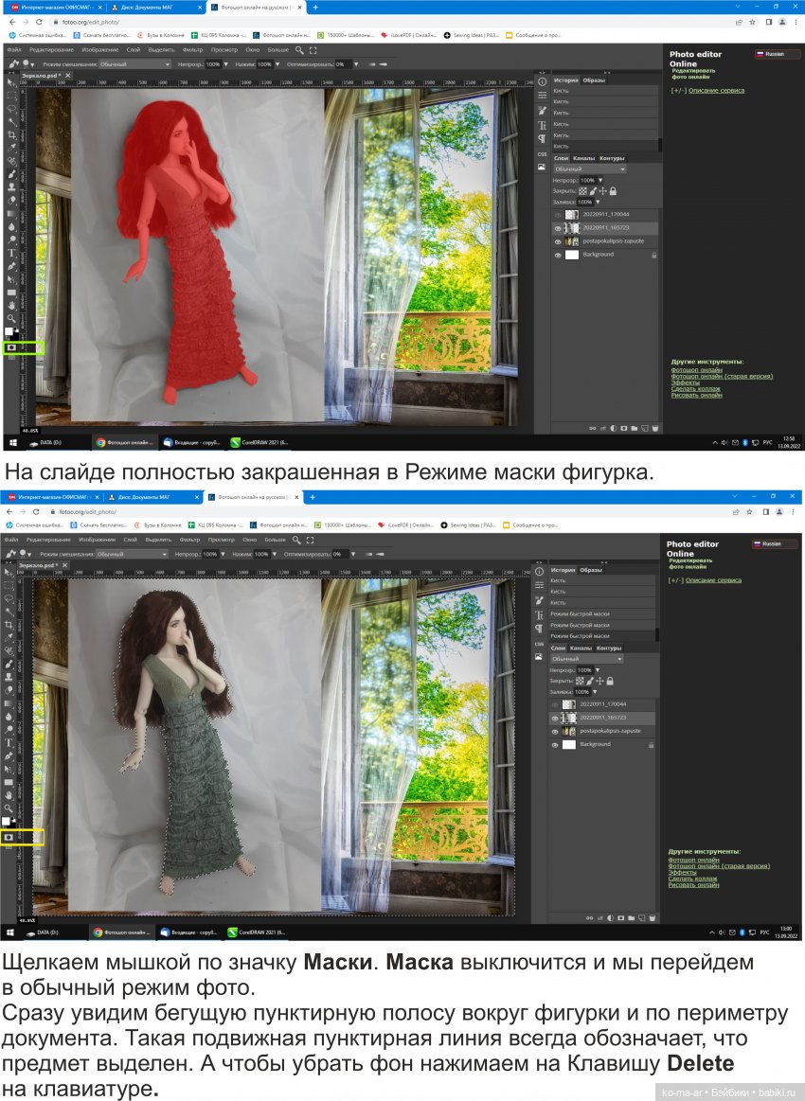
Task: Click the white foreground color swatch in upper toolbar
Action: [x=9, y=331]
